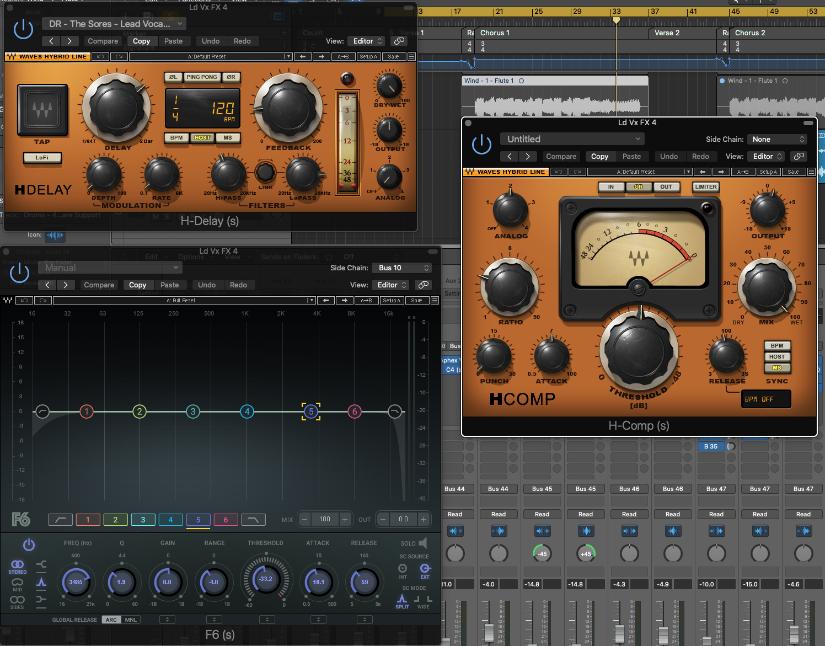825x646 pixels.
Task: Toggle H-Delay plugin power button
Action: coord(23,29)
